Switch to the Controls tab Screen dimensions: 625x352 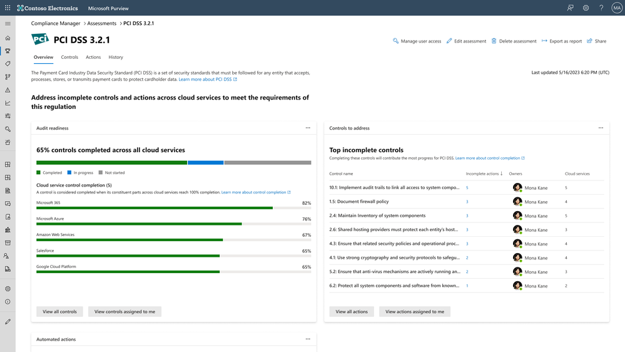click(69, 57)
